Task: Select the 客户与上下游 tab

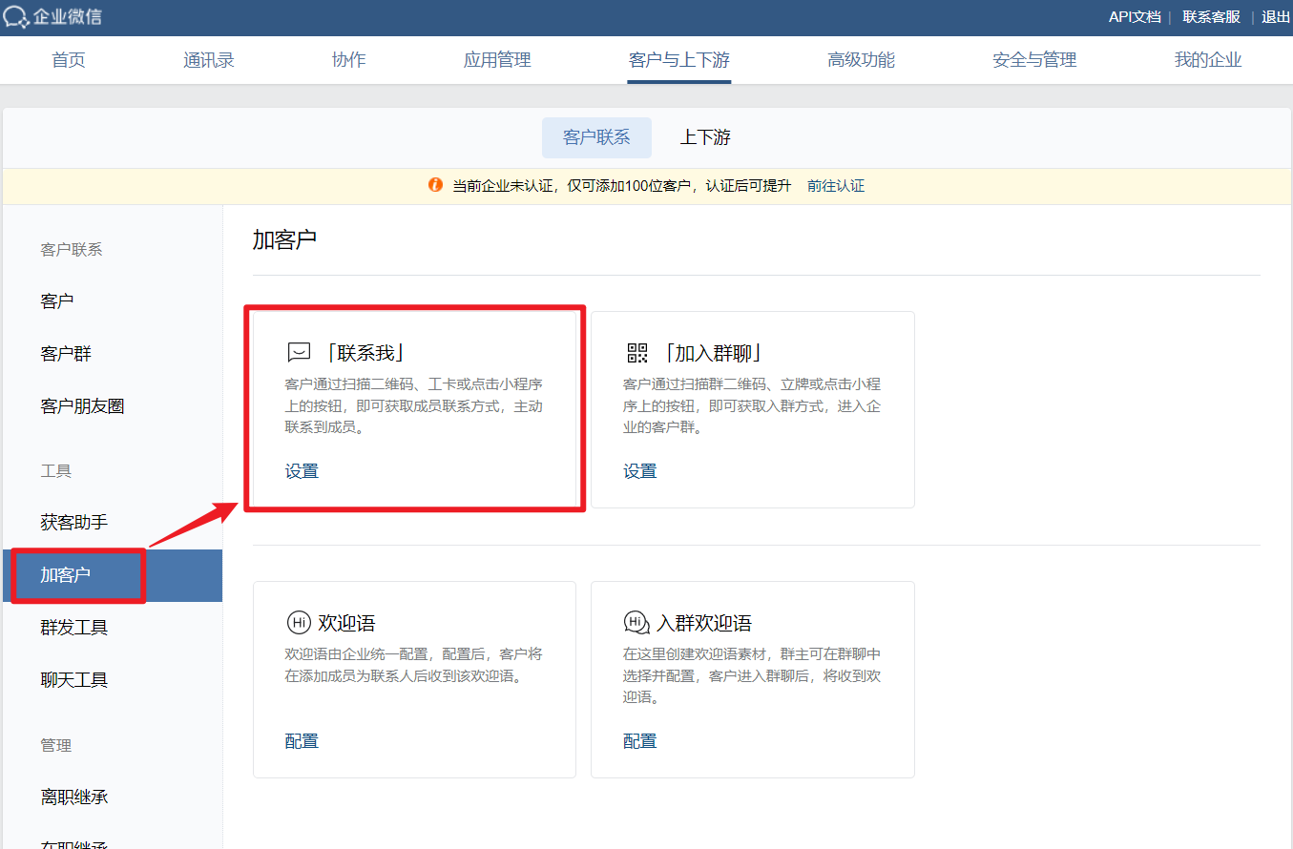Action: click(x=679, y=60)
